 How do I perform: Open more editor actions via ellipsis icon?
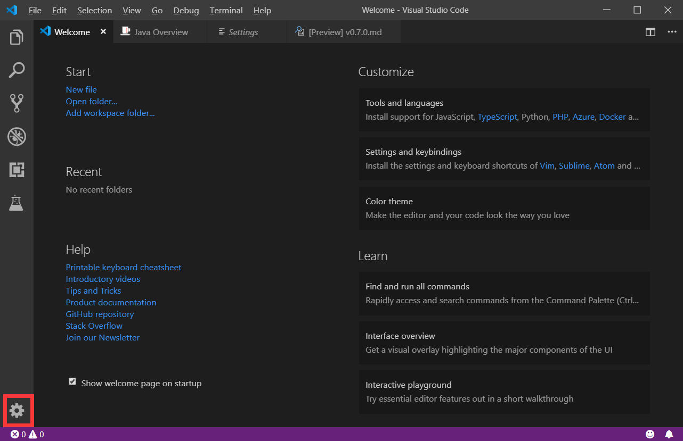(672, 32)
